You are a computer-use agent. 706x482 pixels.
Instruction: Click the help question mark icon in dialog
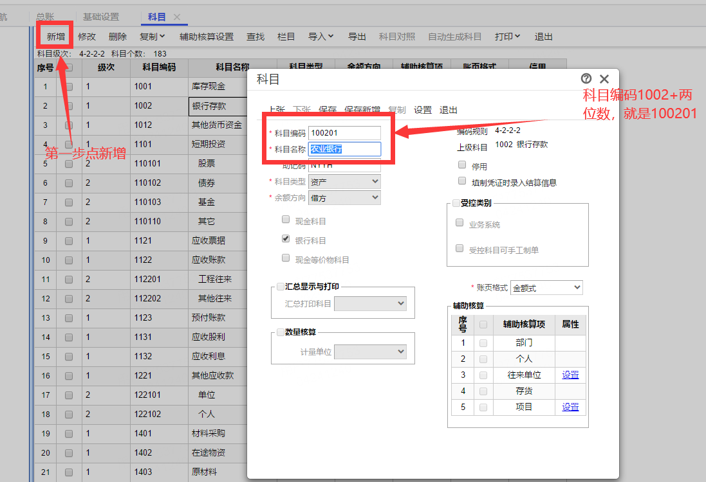pyautogui.click(x=586, y=78)
